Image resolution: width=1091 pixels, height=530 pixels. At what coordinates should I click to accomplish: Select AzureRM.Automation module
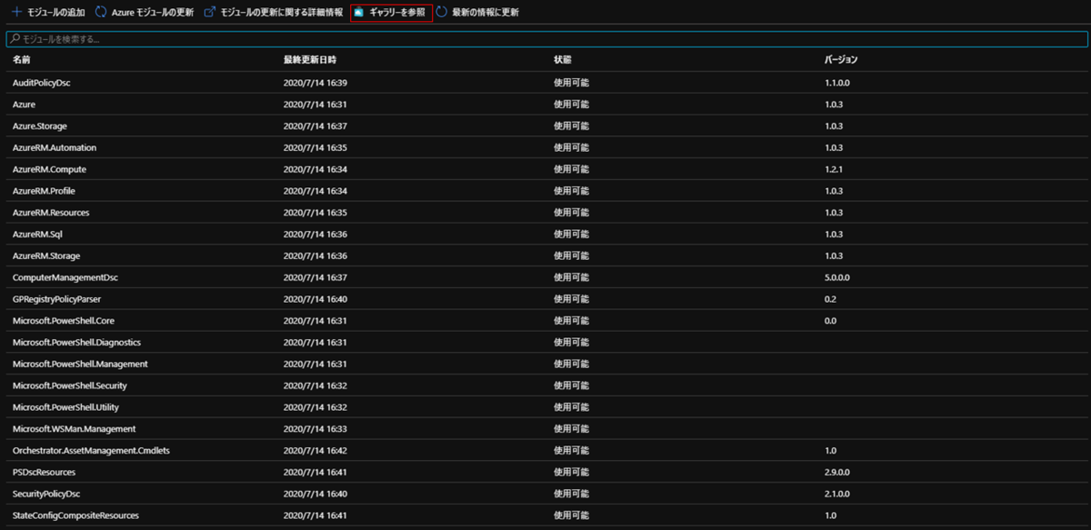(x=55, y=147)
